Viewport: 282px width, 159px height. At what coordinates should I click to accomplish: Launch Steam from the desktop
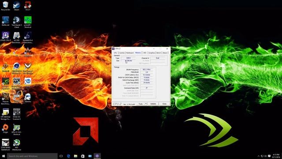coord(17,6)
